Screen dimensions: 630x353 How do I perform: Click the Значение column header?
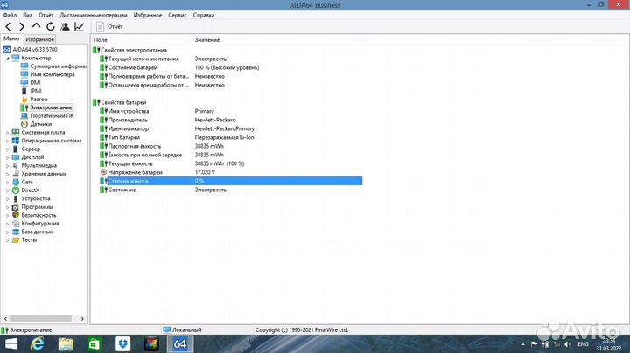[207, 40]
